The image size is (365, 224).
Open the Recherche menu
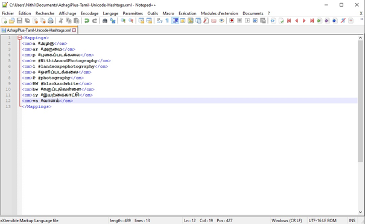(45, 13)
